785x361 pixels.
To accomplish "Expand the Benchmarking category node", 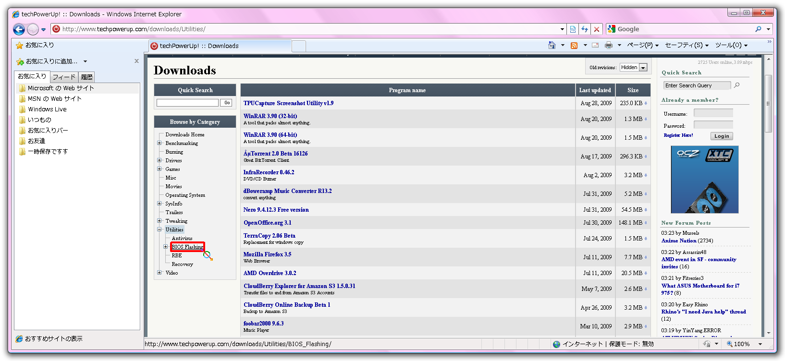I will pyautogui.click(x=159, y=143).
